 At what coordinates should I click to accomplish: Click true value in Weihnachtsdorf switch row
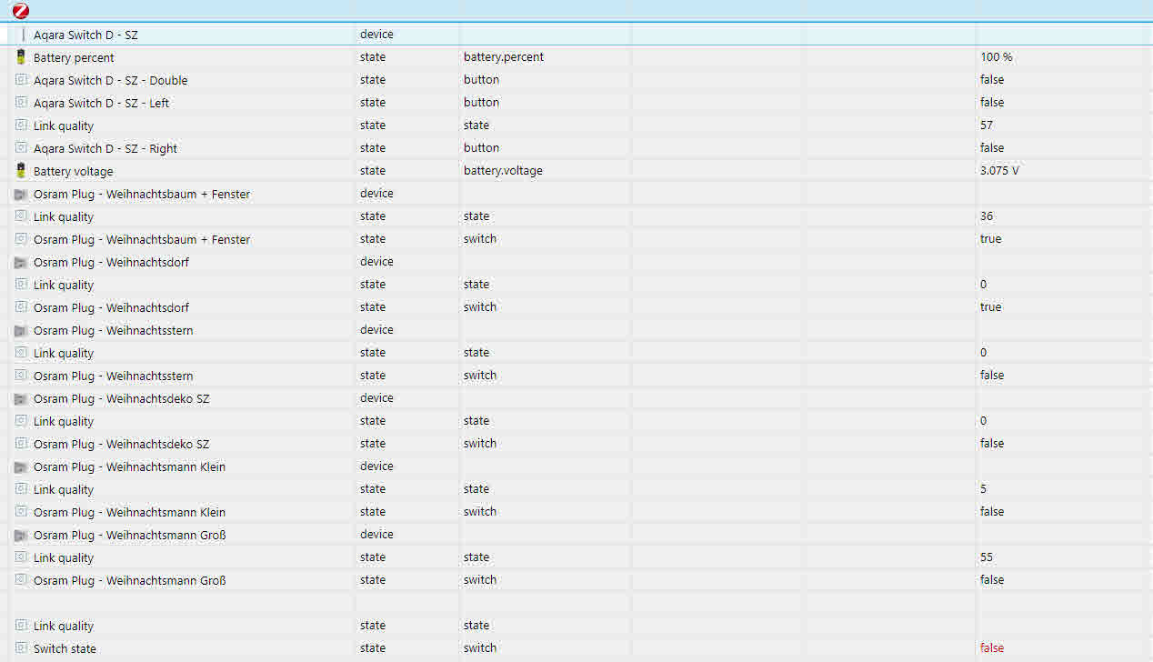click(990, 307)
